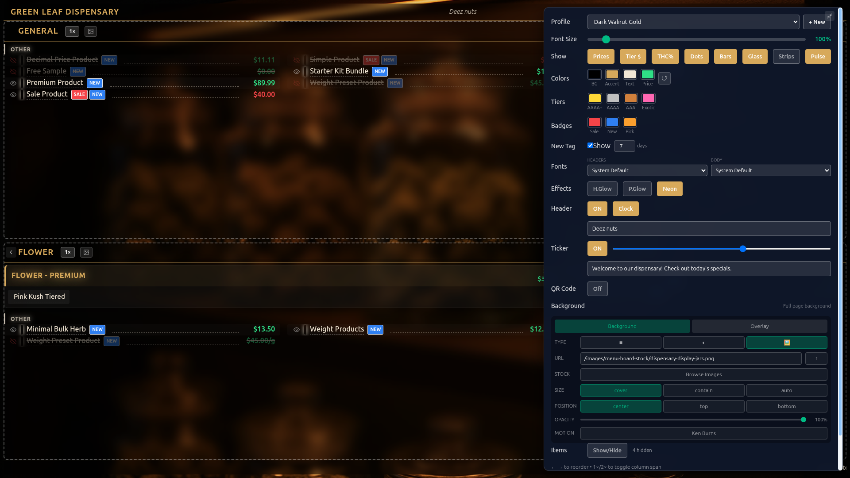This screenshot has height=478, width=850.
Task: Uncheck the New Tag Show checkbox
Action: click(x=590, y=145)
